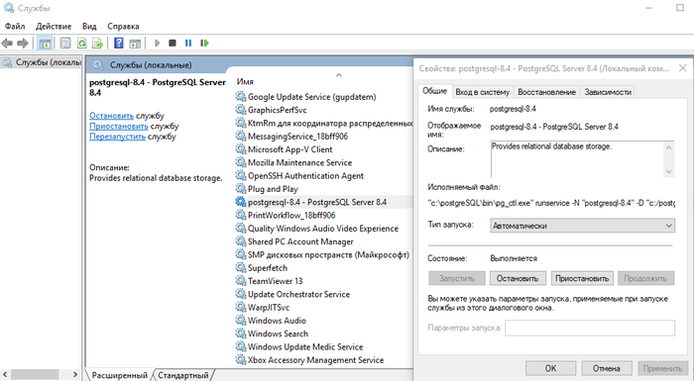Select the Стандартный view tab at bottom
The height and width of the screenshot is (381, 694).
[183, 375]
